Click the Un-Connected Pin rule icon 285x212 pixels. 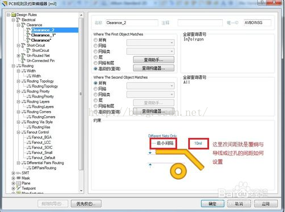pyautogui.click(x=23, y=61)
